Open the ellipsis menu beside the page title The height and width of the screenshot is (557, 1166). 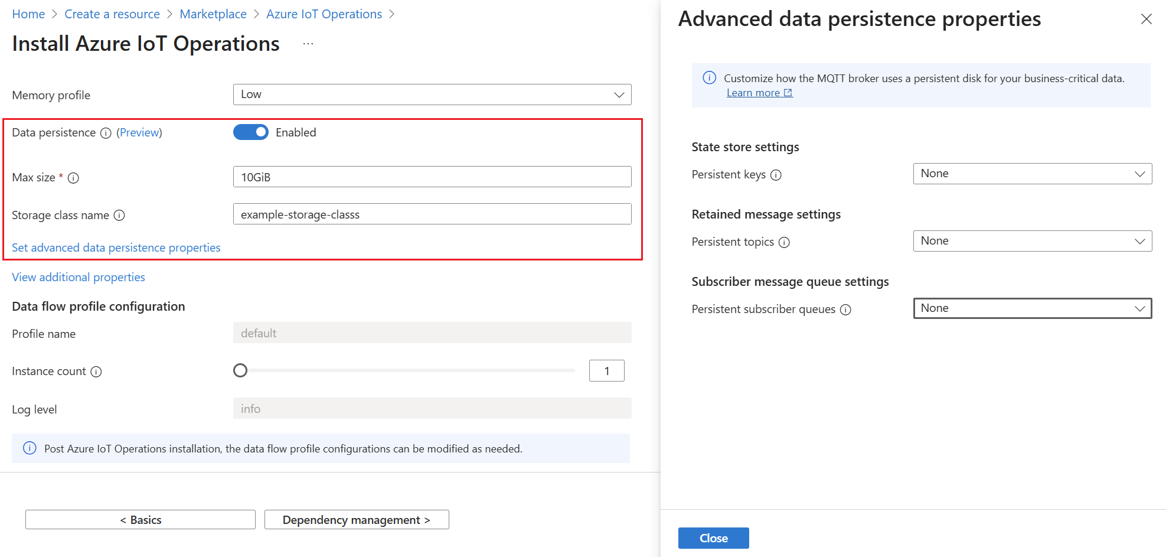coord(308,43)
